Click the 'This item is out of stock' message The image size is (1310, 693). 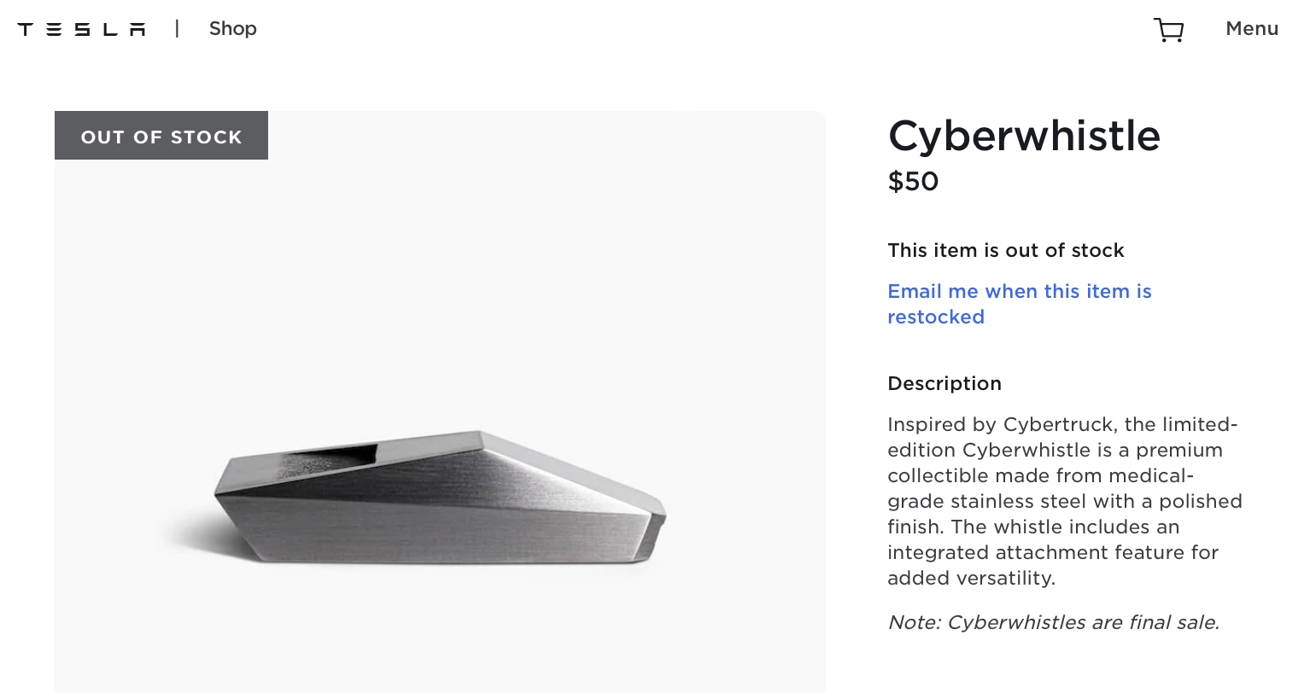pyautogui.click(x=1005, y=251)
